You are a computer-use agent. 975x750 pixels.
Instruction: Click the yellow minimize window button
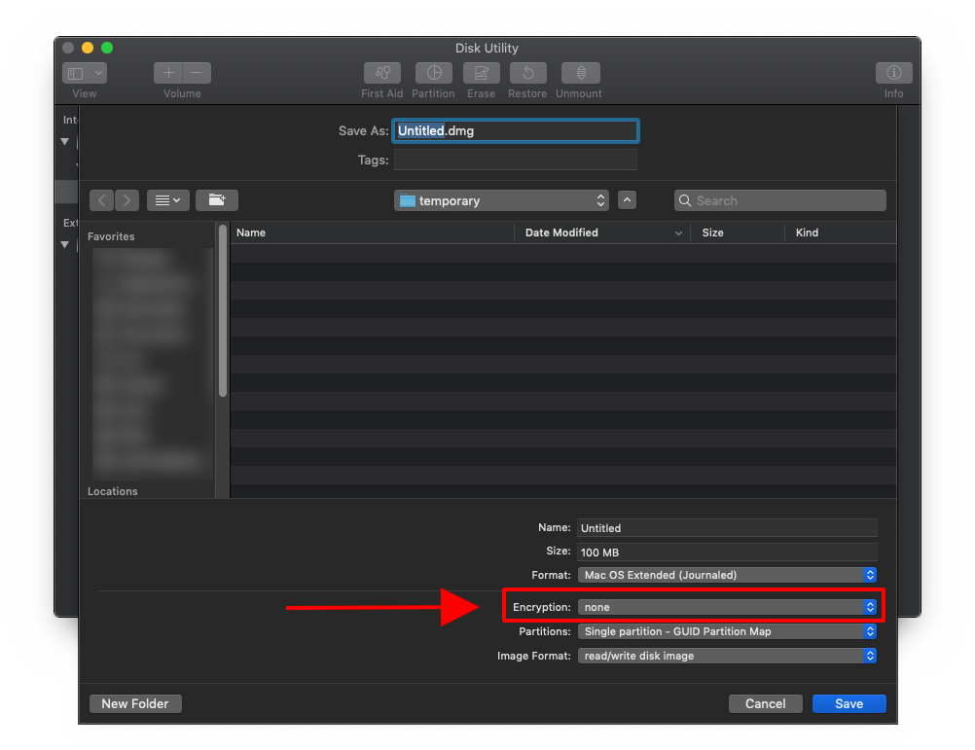coord(88,48)
